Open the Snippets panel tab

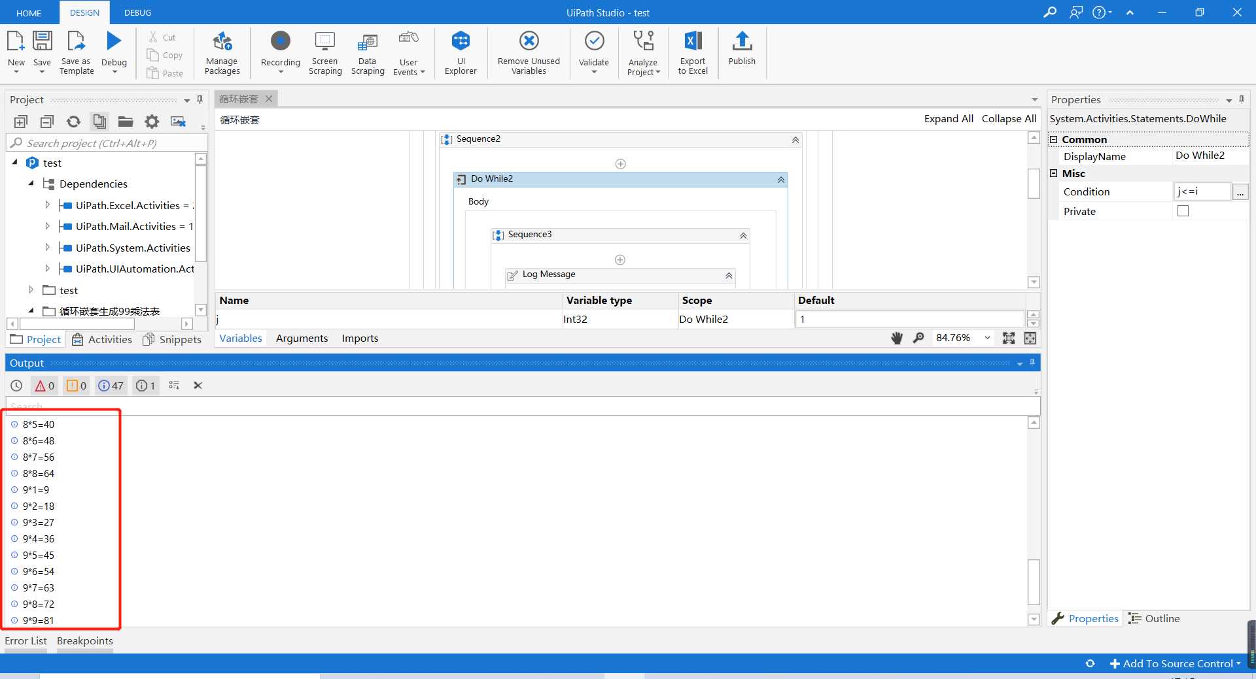point(172,339)
